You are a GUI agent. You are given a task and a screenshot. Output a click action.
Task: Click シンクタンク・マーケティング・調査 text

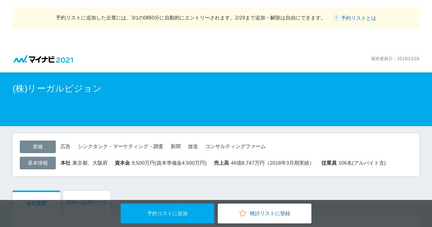[x=121, y=146]
